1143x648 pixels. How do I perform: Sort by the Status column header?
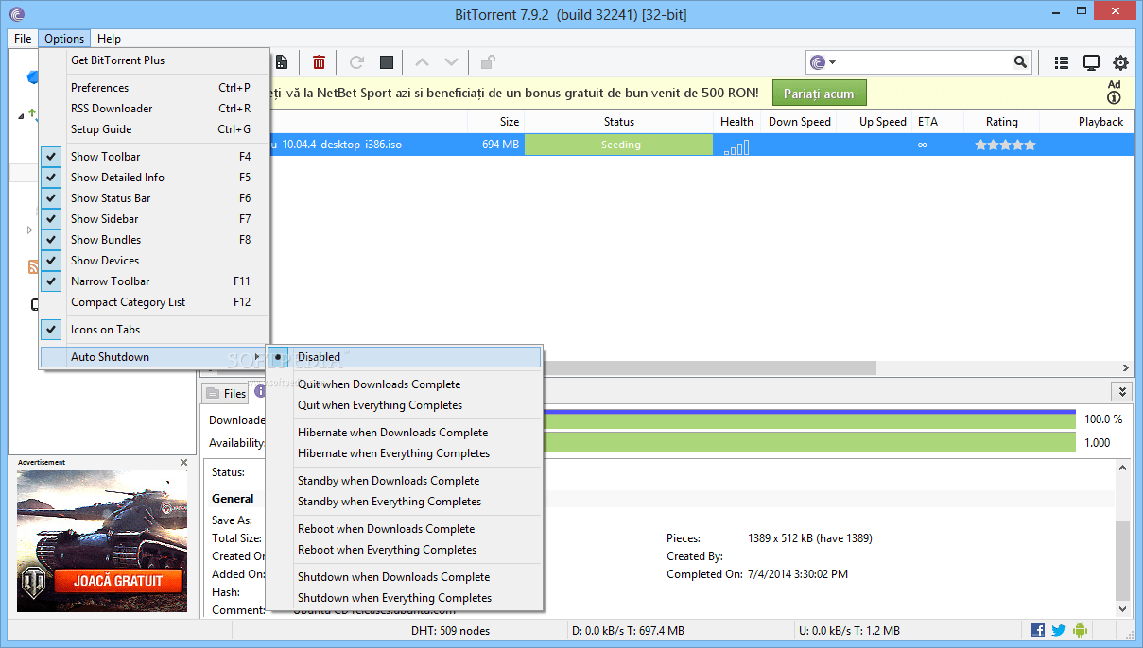[619, 122]
